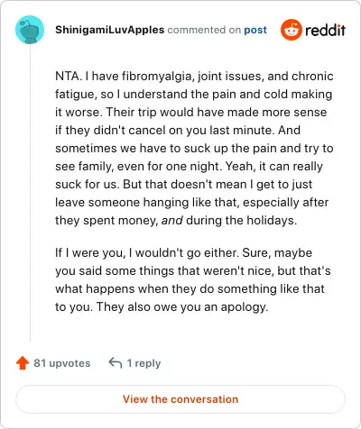Click the "commented on" text in the header
This screenshot has height=429, width=361.
point(204,30)
